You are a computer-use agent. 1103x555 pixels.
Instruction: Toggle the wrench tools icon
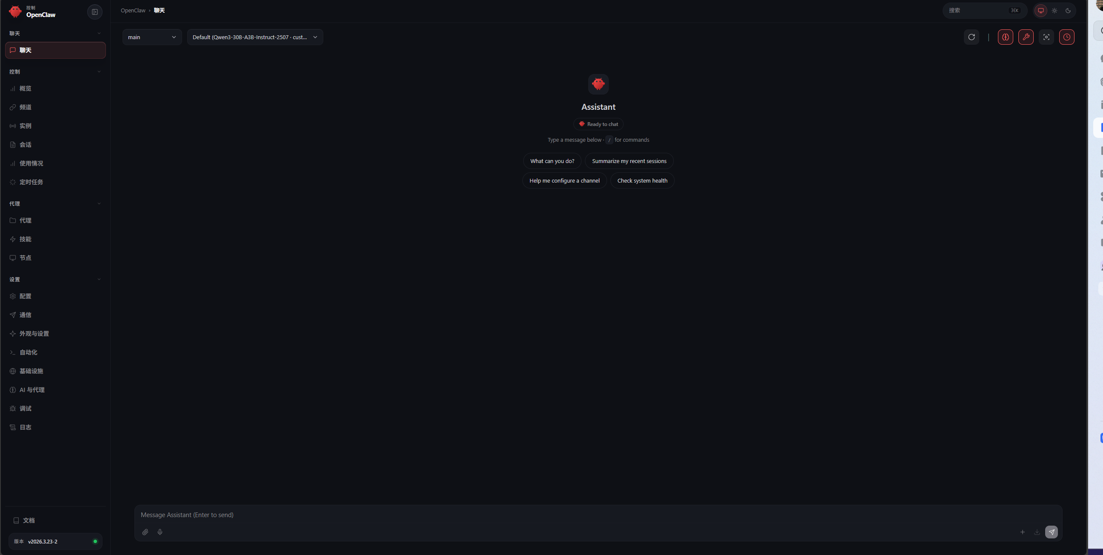pos(1026,37)
